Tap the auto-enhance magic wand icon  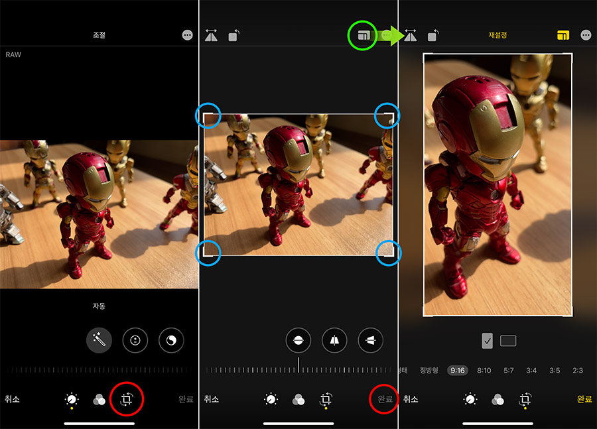[x=99, y=340]
